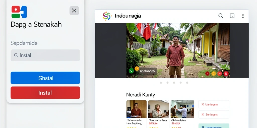Open search in the Indounagja header
This screenshot has width=257, height=128.
click(221, 16)
